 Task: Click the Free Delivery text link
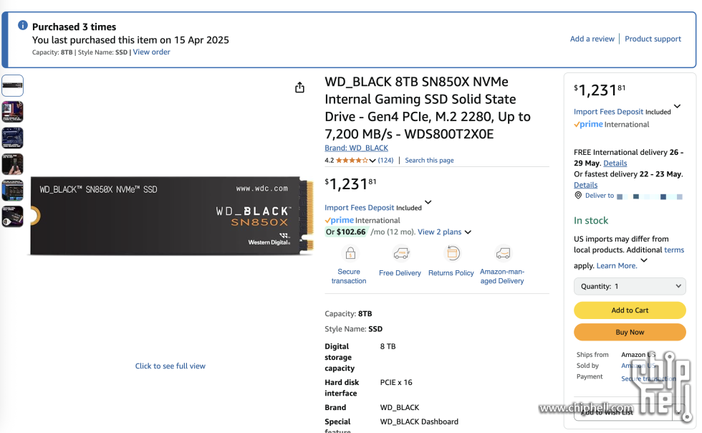pos(400,273)
